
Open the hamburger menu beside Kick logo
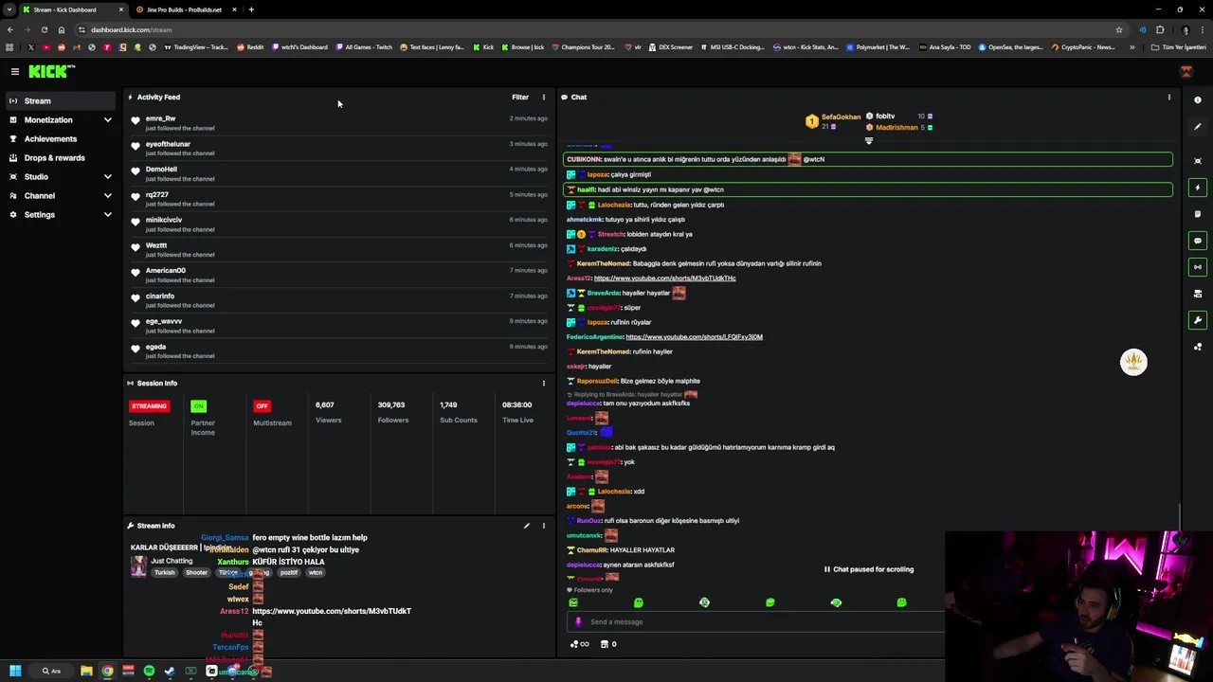click(14, 71)
